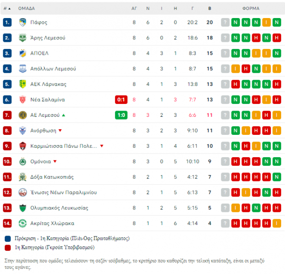Click the Ακρίτας Χλώρακα team badge
Screen dimensions: 285x274
coord(22,223)
